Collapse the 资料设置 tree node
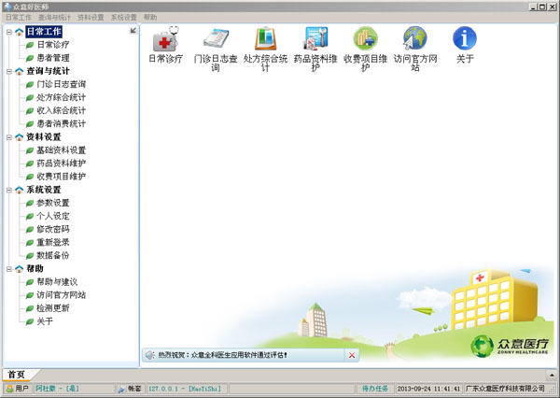 (x=9, y=137)
